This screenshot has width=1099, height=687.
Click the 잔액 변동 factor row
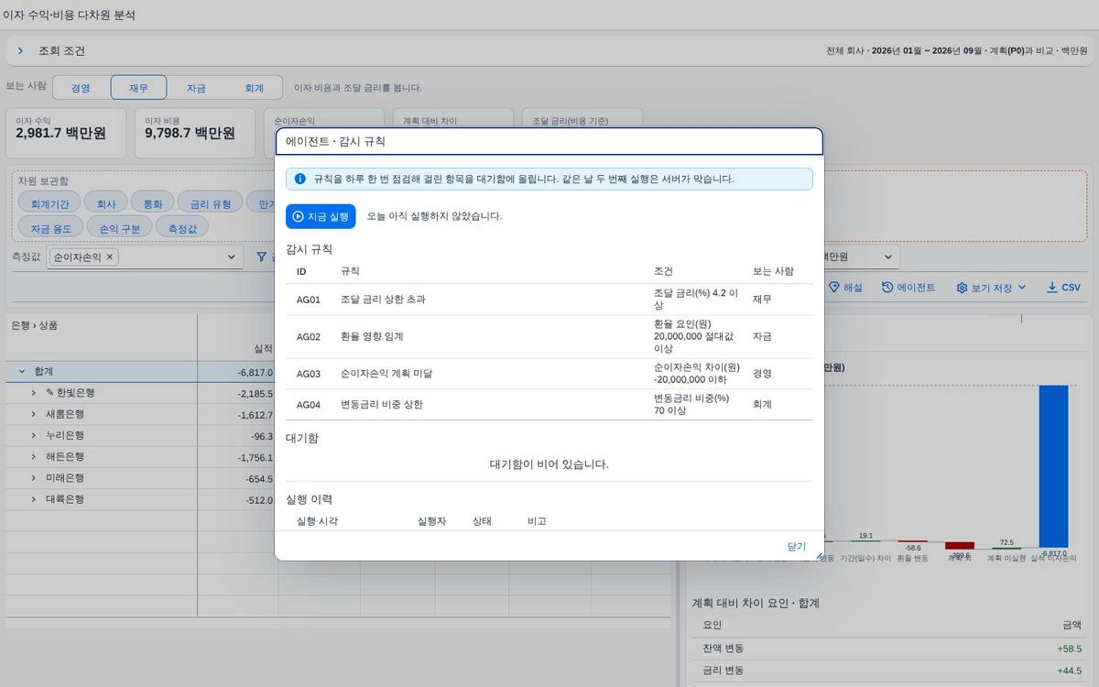point(890,649)
